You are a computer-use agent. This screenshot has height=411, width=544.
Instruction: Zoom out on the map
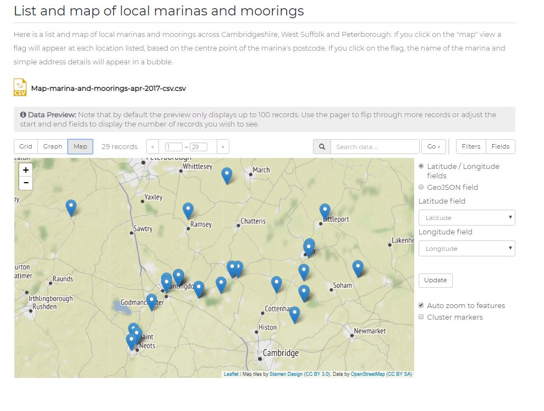pyautogui.click(x=25, y=183)
